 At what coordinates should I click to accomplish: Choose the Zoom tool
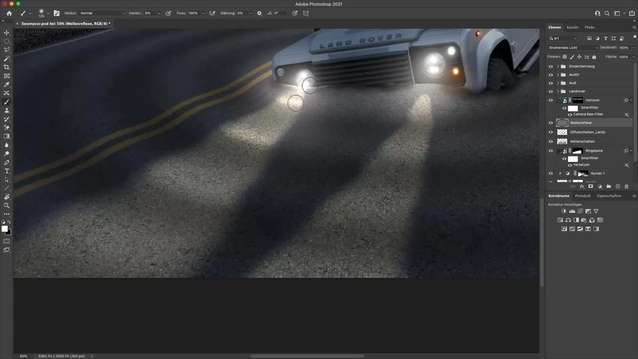coord(7,205)
